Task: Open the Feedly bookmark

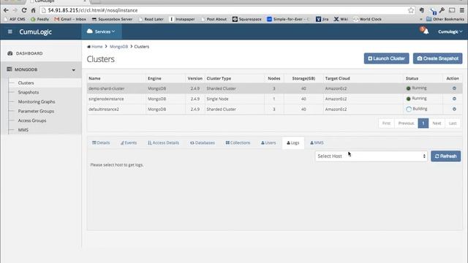Action: click(x=39, y=19)
